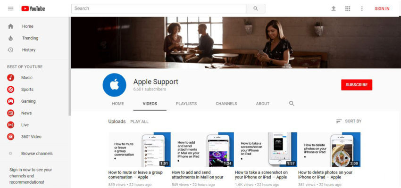Click the 'Apple Support' channel name
Screen dimensions: 401x188
click(156, 82)
